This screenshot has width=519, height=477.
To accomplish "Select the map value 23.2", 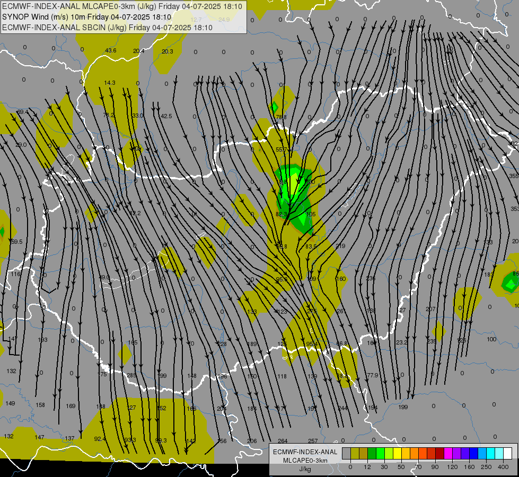I will [x=401, y=342].
